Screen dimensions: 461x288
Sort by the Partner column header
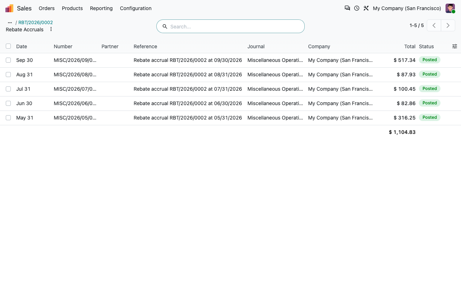click(110, 46)
